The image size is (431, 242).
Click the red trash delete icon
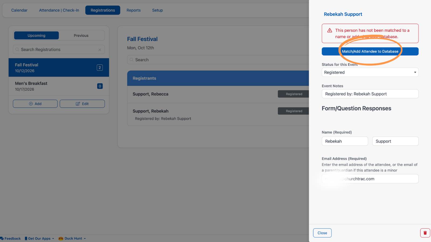click(425, 233)
